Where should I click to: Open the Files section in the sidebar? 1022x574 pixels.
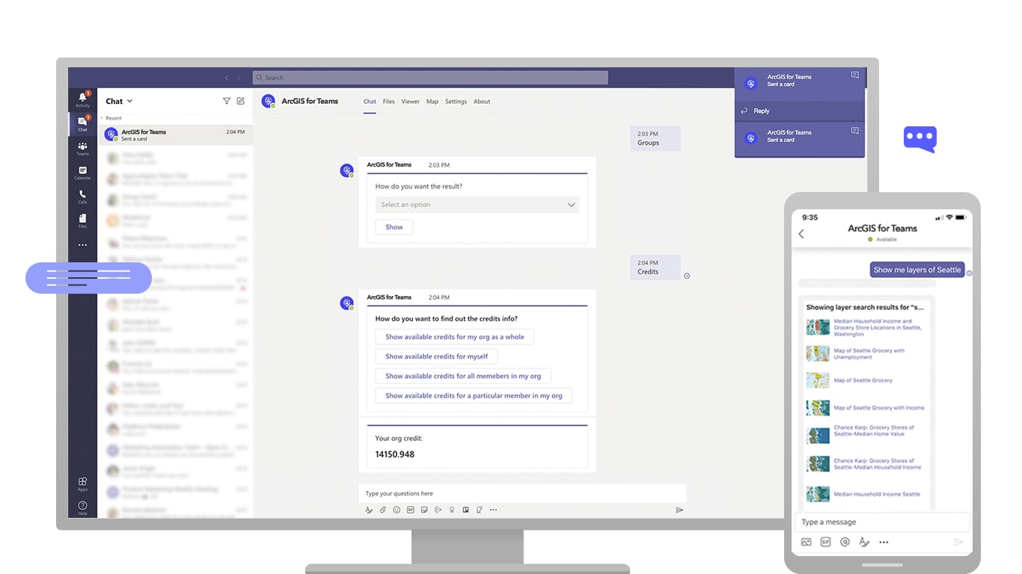(82, 220)
